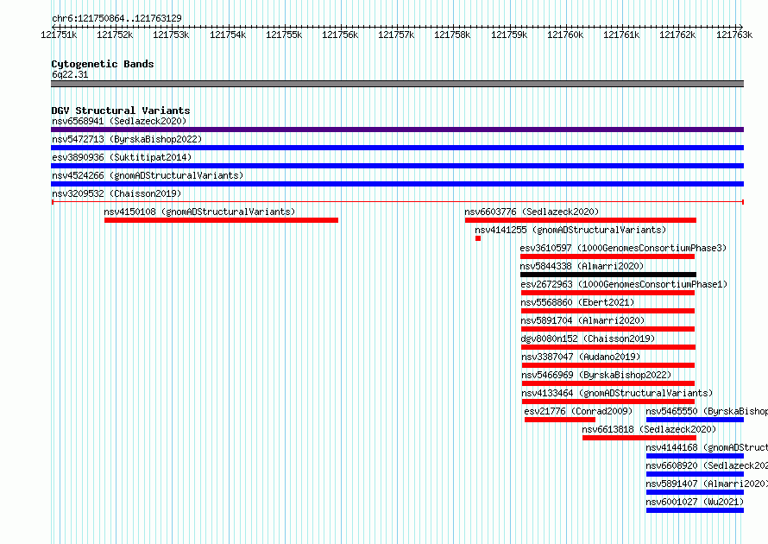Screen dimensions: 768x544
Task: Click the red nsv4133464 variant bar
Action: tap(608, 402)
